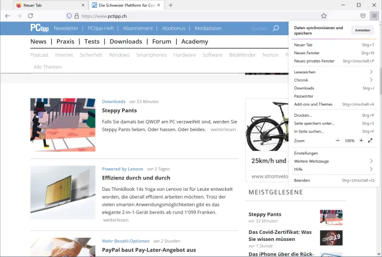Go to the Tests section
Image resolution: width=382 pixels, height=257 pixels.
(92, 42)
